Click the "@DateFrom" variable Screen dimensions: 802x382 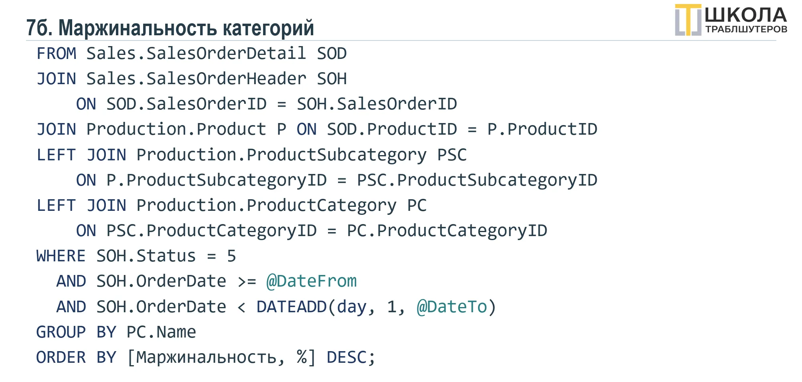point(312,281)
